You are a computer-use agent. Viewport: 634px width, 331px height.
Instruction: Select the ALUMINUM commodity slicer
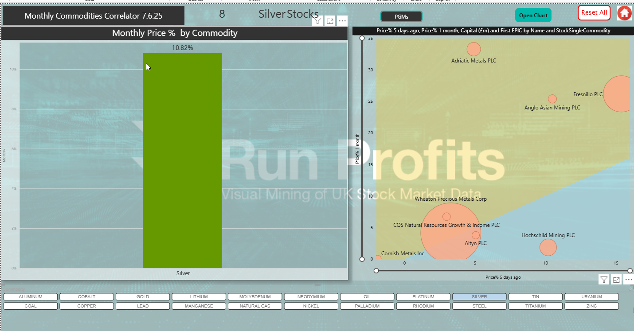[x=31, y=297]
